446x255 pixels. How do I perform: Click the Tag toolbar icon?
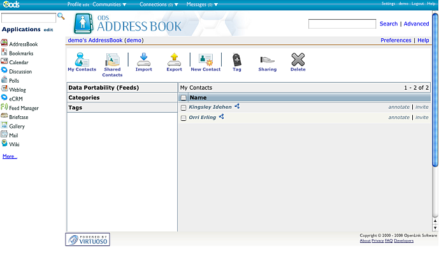[x=237, y=60]
